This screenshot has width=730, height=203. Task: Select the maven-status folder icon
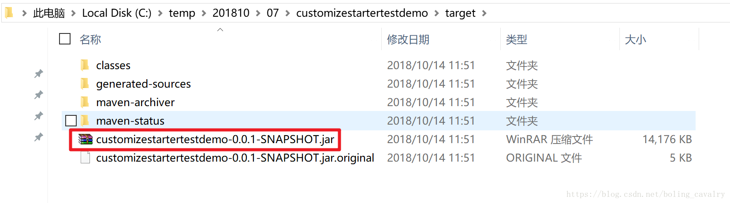[85, 121]
